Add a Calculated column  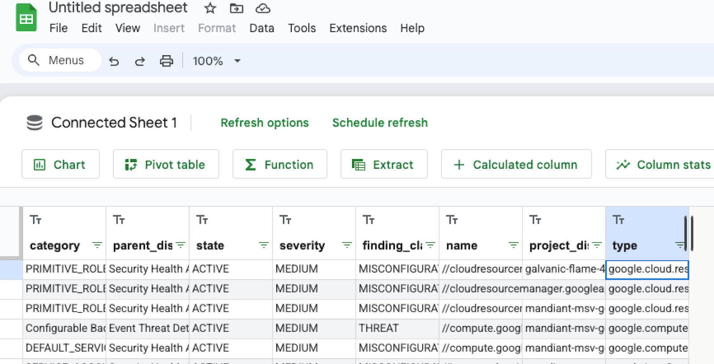(x=516, y=164)
